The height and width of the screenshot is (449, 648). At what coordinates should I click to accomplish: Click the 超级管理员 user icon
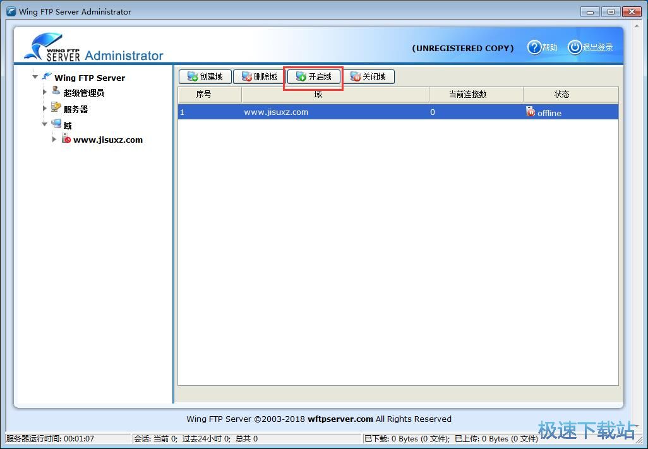(56, 90)
